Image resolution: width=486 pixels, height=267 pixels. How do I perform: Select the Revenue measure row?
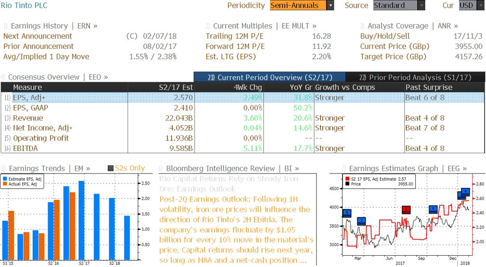pos(243,118)
